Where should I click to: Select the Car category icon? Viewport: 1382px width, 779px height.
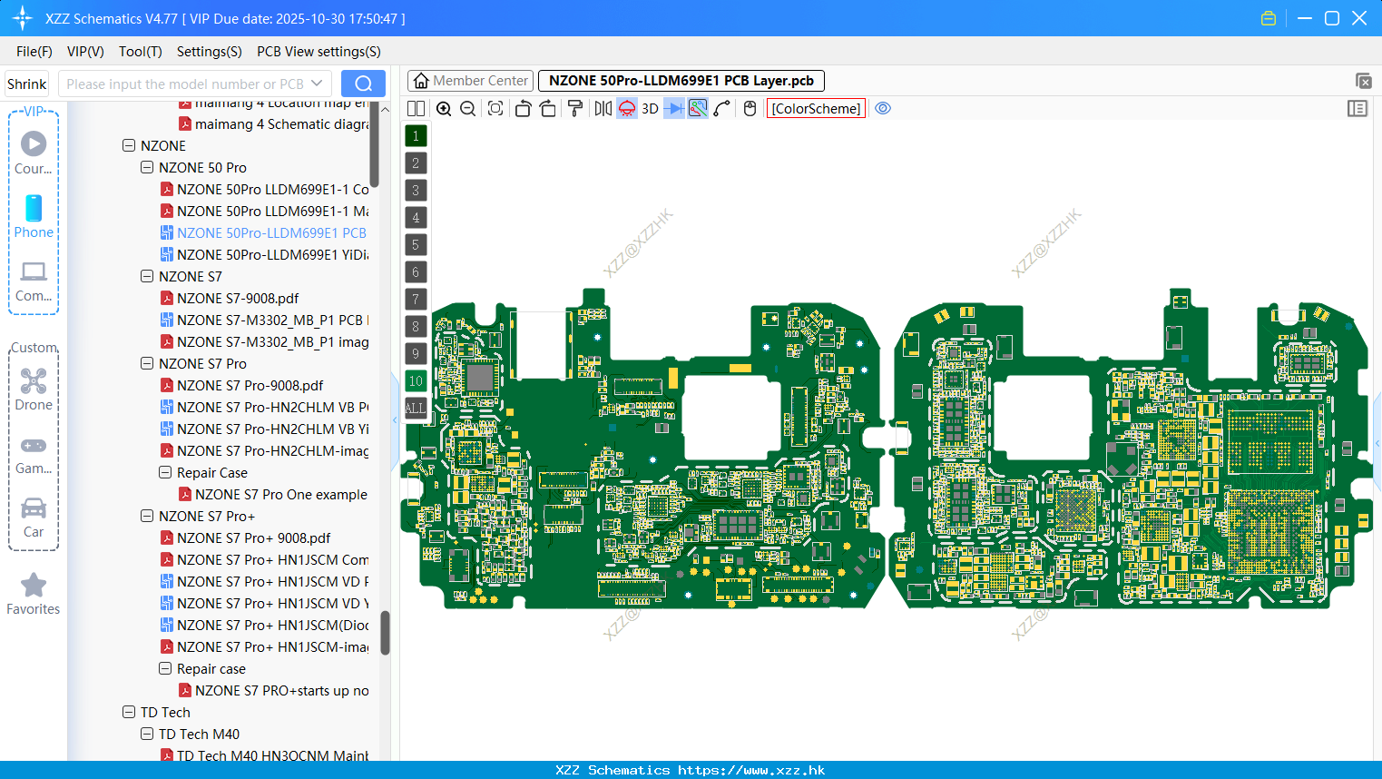point(34,518)
